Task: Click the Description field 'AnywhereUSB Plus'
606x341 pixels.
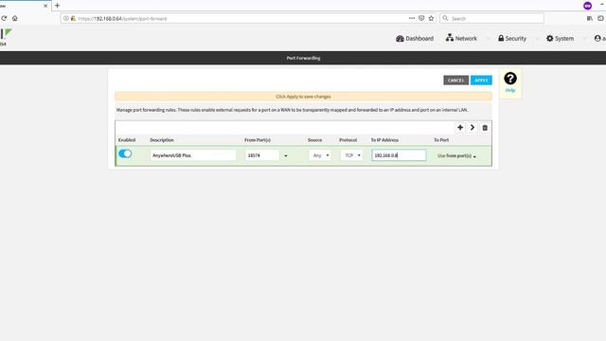Action: 193,155
